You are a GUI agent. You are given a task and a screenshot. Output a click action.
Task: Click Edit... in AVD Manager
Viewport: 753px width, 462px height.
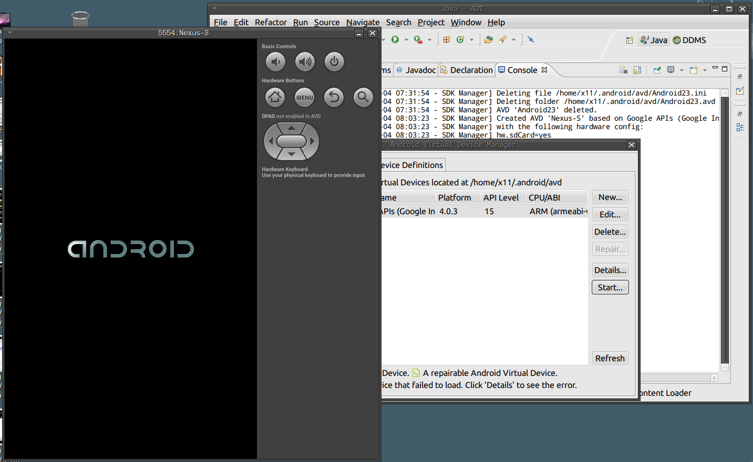coord(610,214)
